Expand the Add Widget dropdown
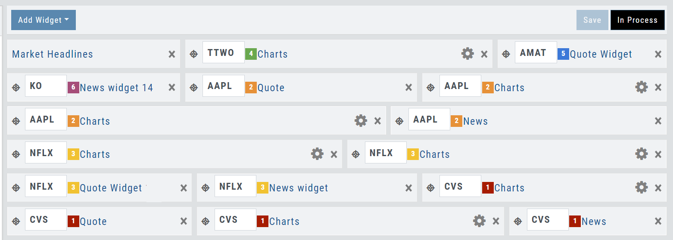This screenshot has height=240, width=673. 44,20
